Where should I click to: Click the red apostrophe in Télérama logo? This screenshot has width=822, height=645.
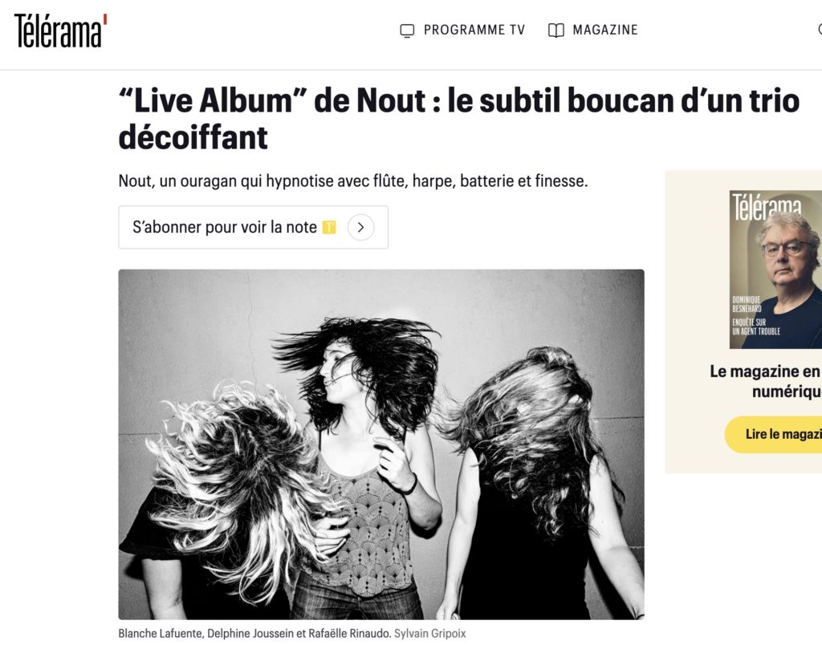pos(105,19)
